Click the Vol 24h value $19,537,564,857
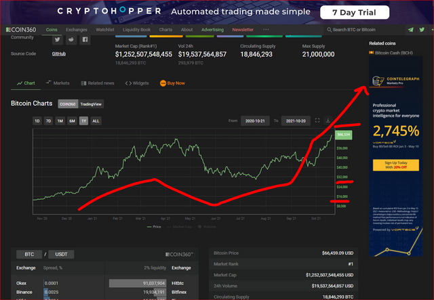Screen dimensions: 434x300 pyautogui.click(x=202, y=54)
